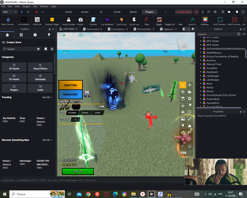Open the Test mode dropdown

click(9, 12)
